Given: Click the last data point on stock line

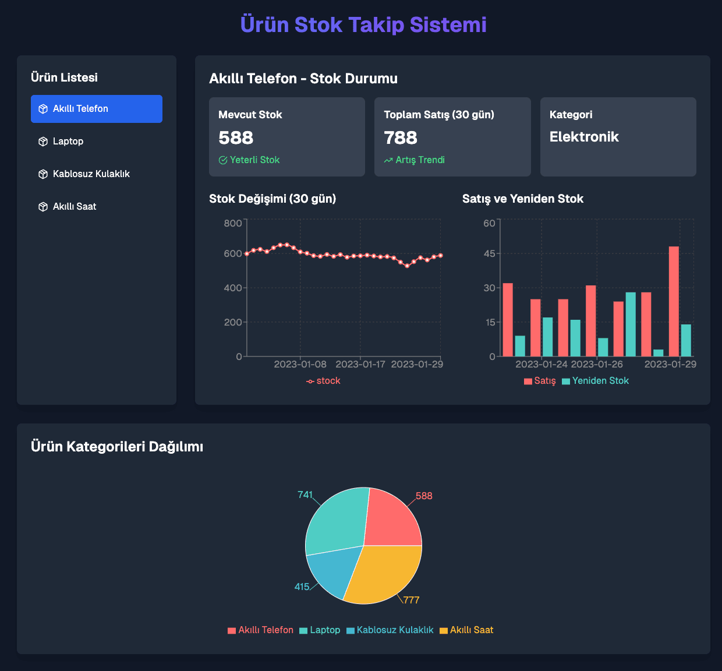Looking at the screenshot, I should (x=441, y=255).
